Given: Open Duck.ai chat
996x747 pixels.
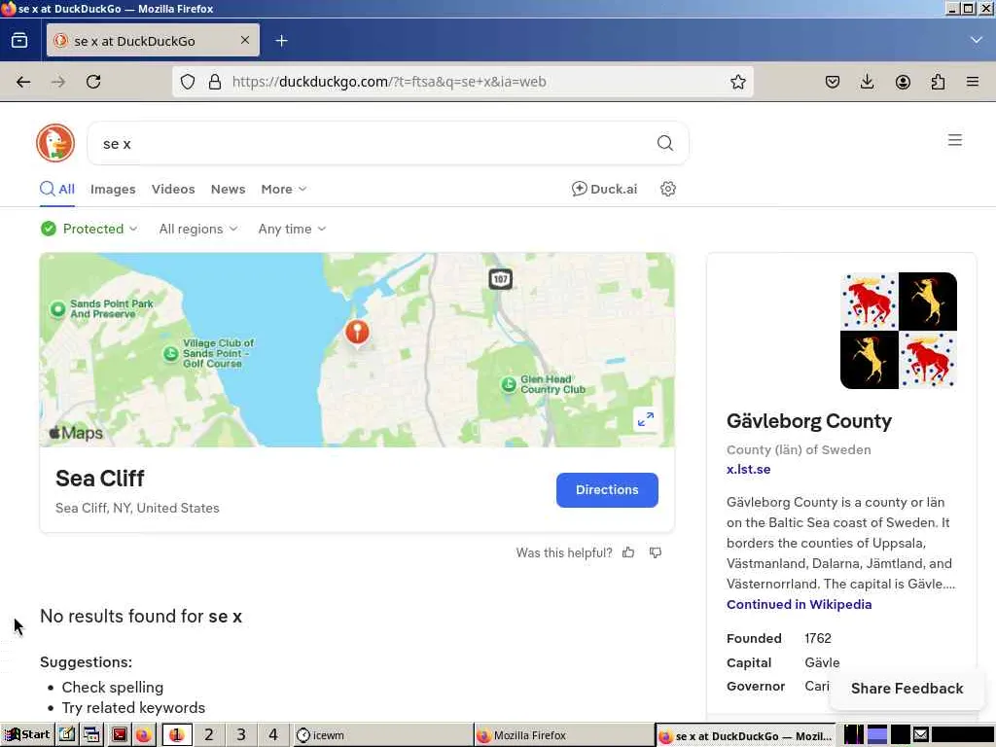Looking at the screenshot, I should [x=604, y=189].
